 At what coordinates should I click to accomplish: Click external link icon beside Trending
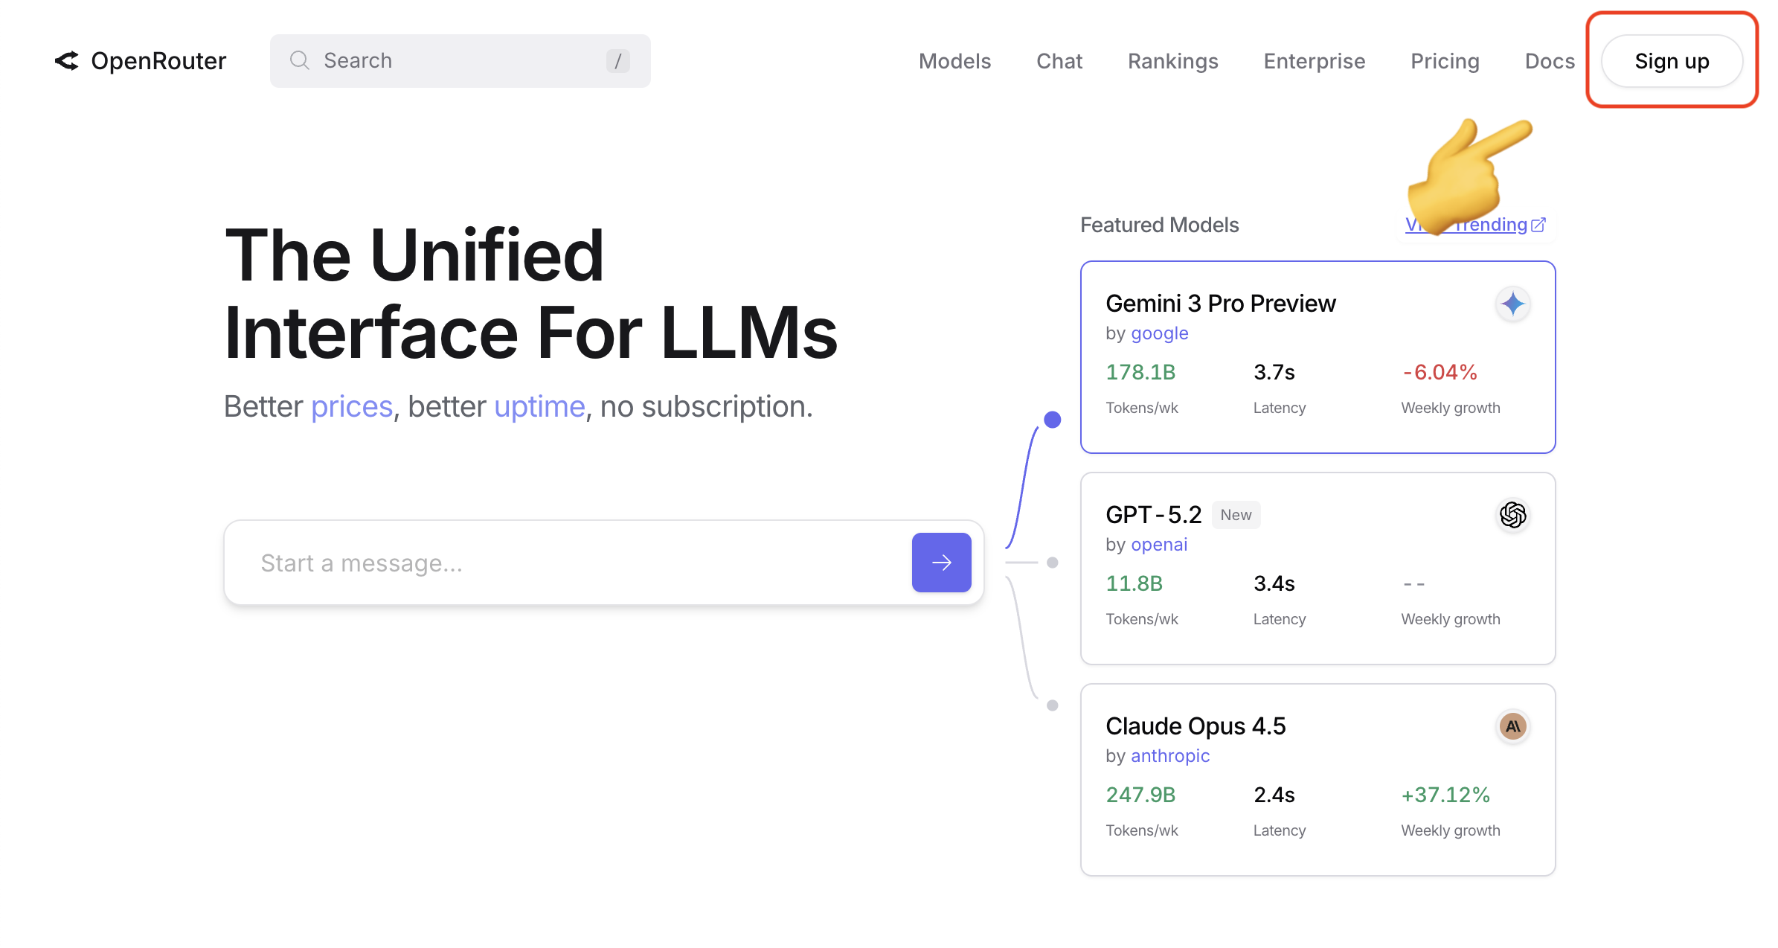[1539, 225]
